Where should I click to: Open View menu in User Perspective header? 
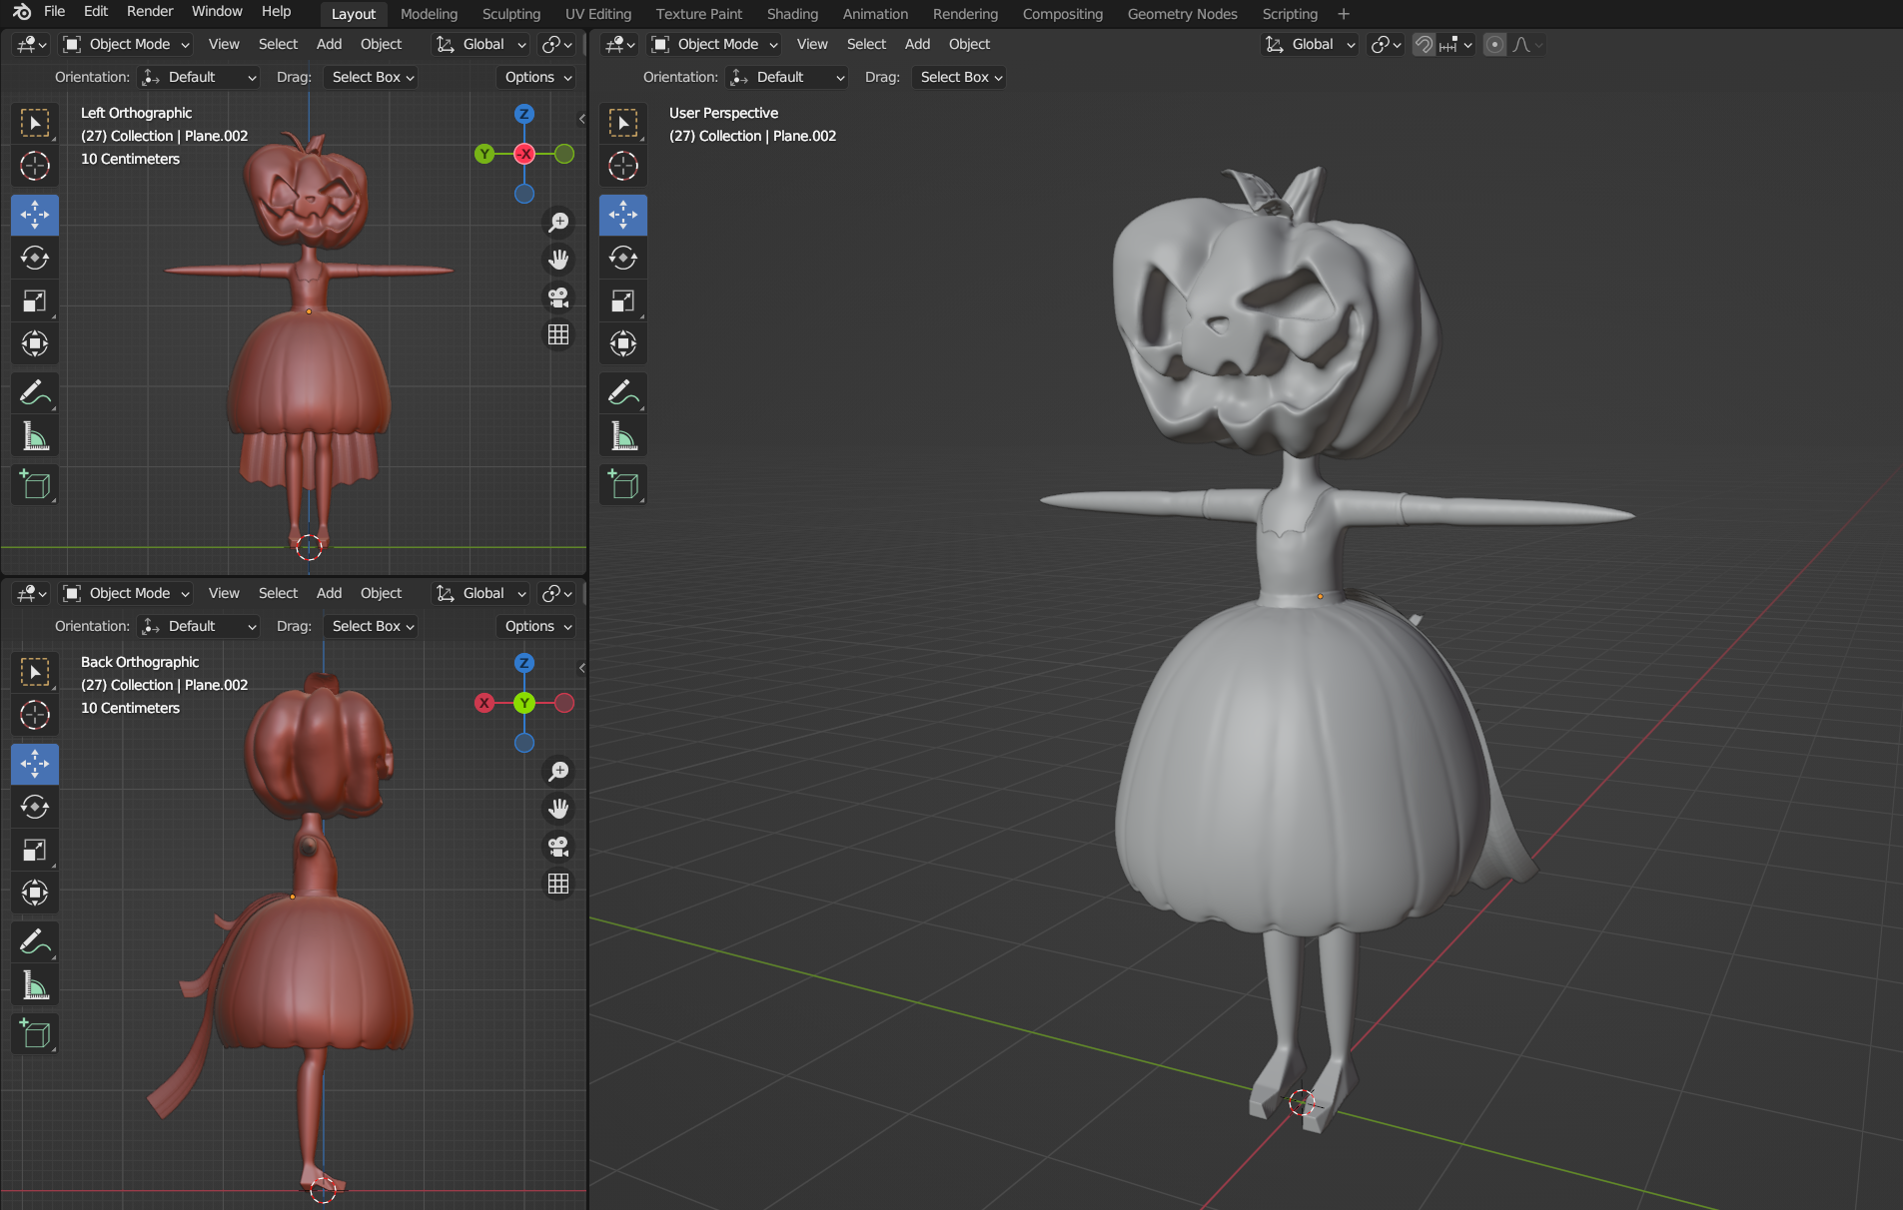812,44
